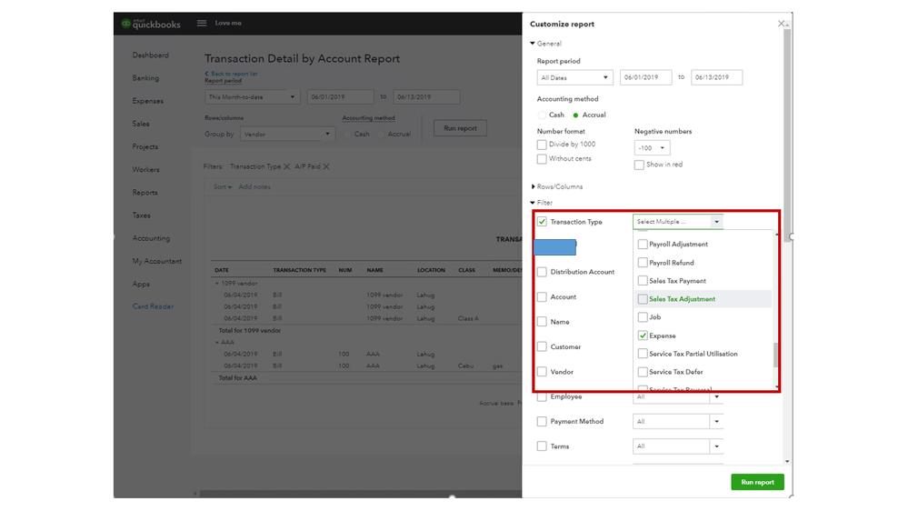This screenshot has height=511, width=908.
Task: Remove the Transaction Type filter chip
Action: tap(287, 167)
